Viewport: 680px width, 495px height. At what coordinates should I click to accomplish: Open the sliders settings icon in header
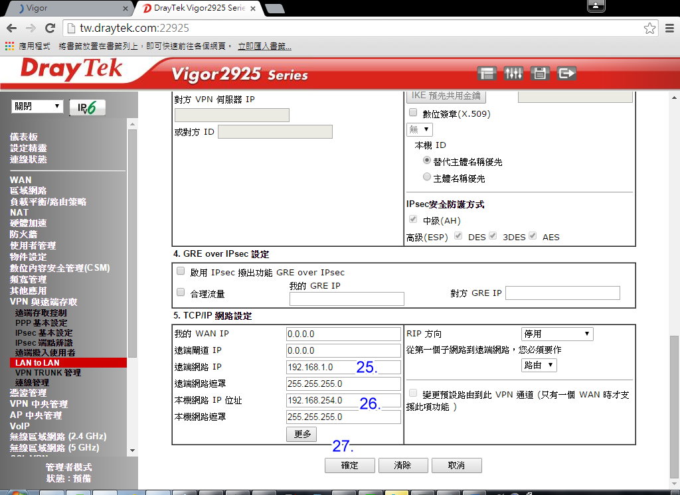point(513,73)
